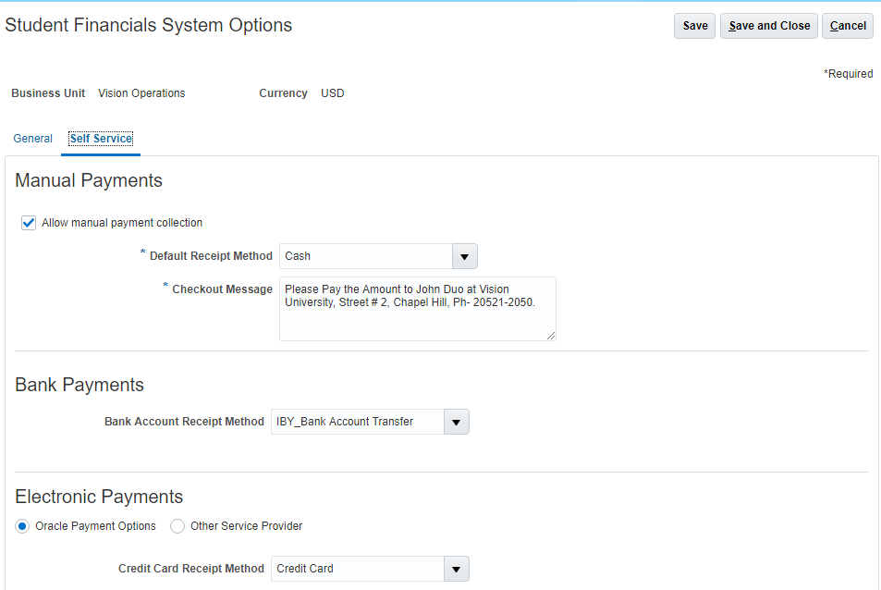The width and height of the screenshot is (881, 590).
Task: Open the Default Receipt Method dropdown arrow
Action: coord(465,256)
